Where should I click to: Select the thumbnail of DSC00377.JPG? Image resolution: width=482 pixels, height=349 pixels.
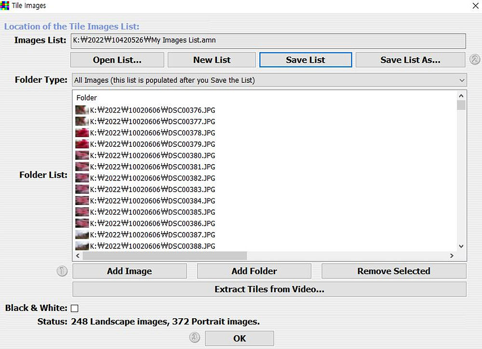(x=82, y=121)
